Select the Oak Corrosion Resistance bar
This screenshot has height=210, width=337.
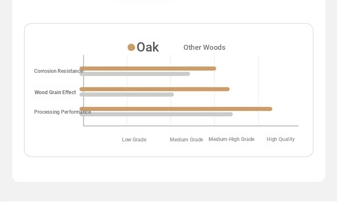148,69
